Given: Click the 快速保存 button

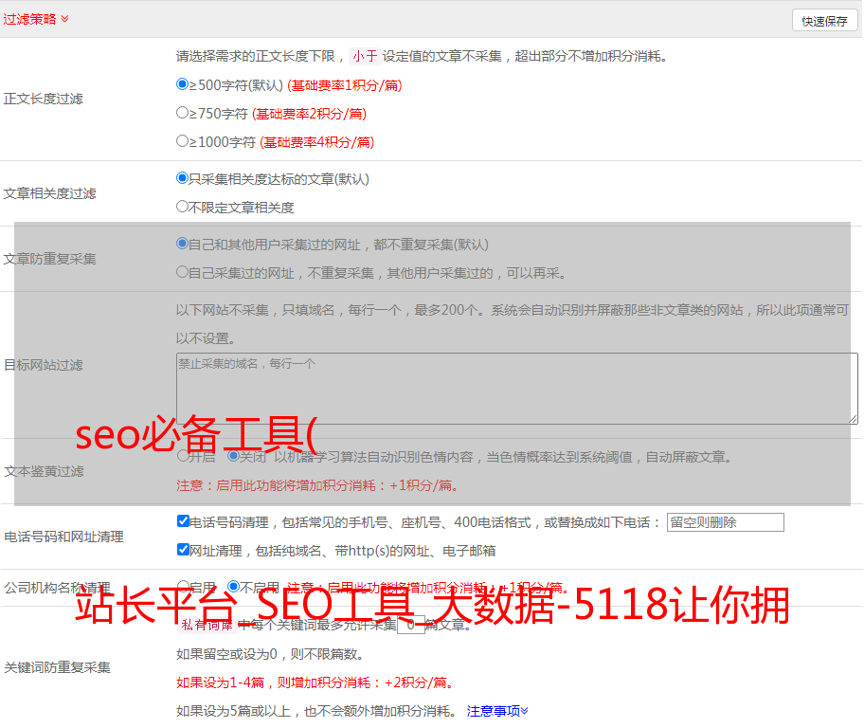Looking at the screenshot, I should [824, 21].
